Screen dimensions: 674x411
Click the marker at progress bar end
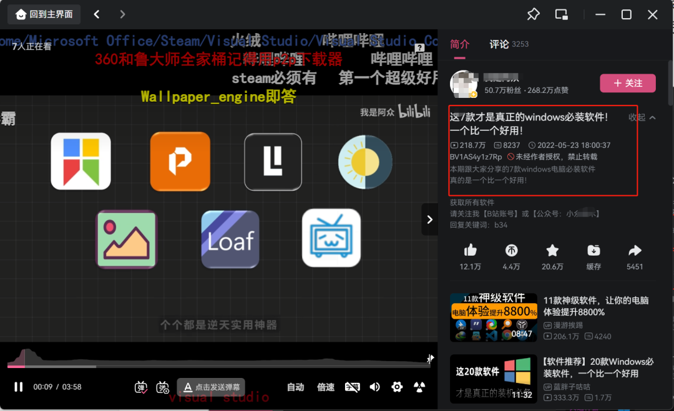pos(430,359)
